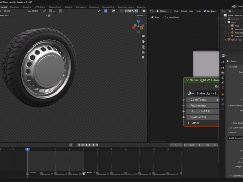Toggle proportional editing button
Image resolution: width=243 pixels, height=182 pixels.
[x=61, y=11]
